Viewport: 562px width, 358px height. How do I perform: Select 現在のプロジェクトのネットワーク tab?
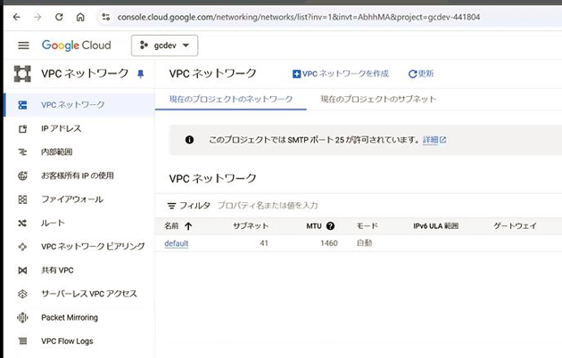coord(230,99)
